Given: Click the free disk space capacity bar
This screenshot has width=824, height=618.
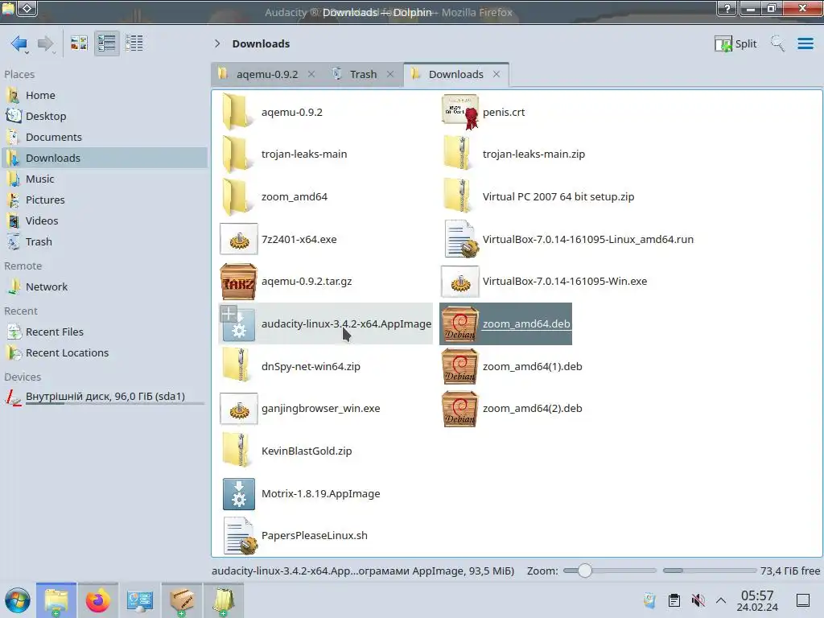Looking at the screenshot, I should tap(710, 571).
